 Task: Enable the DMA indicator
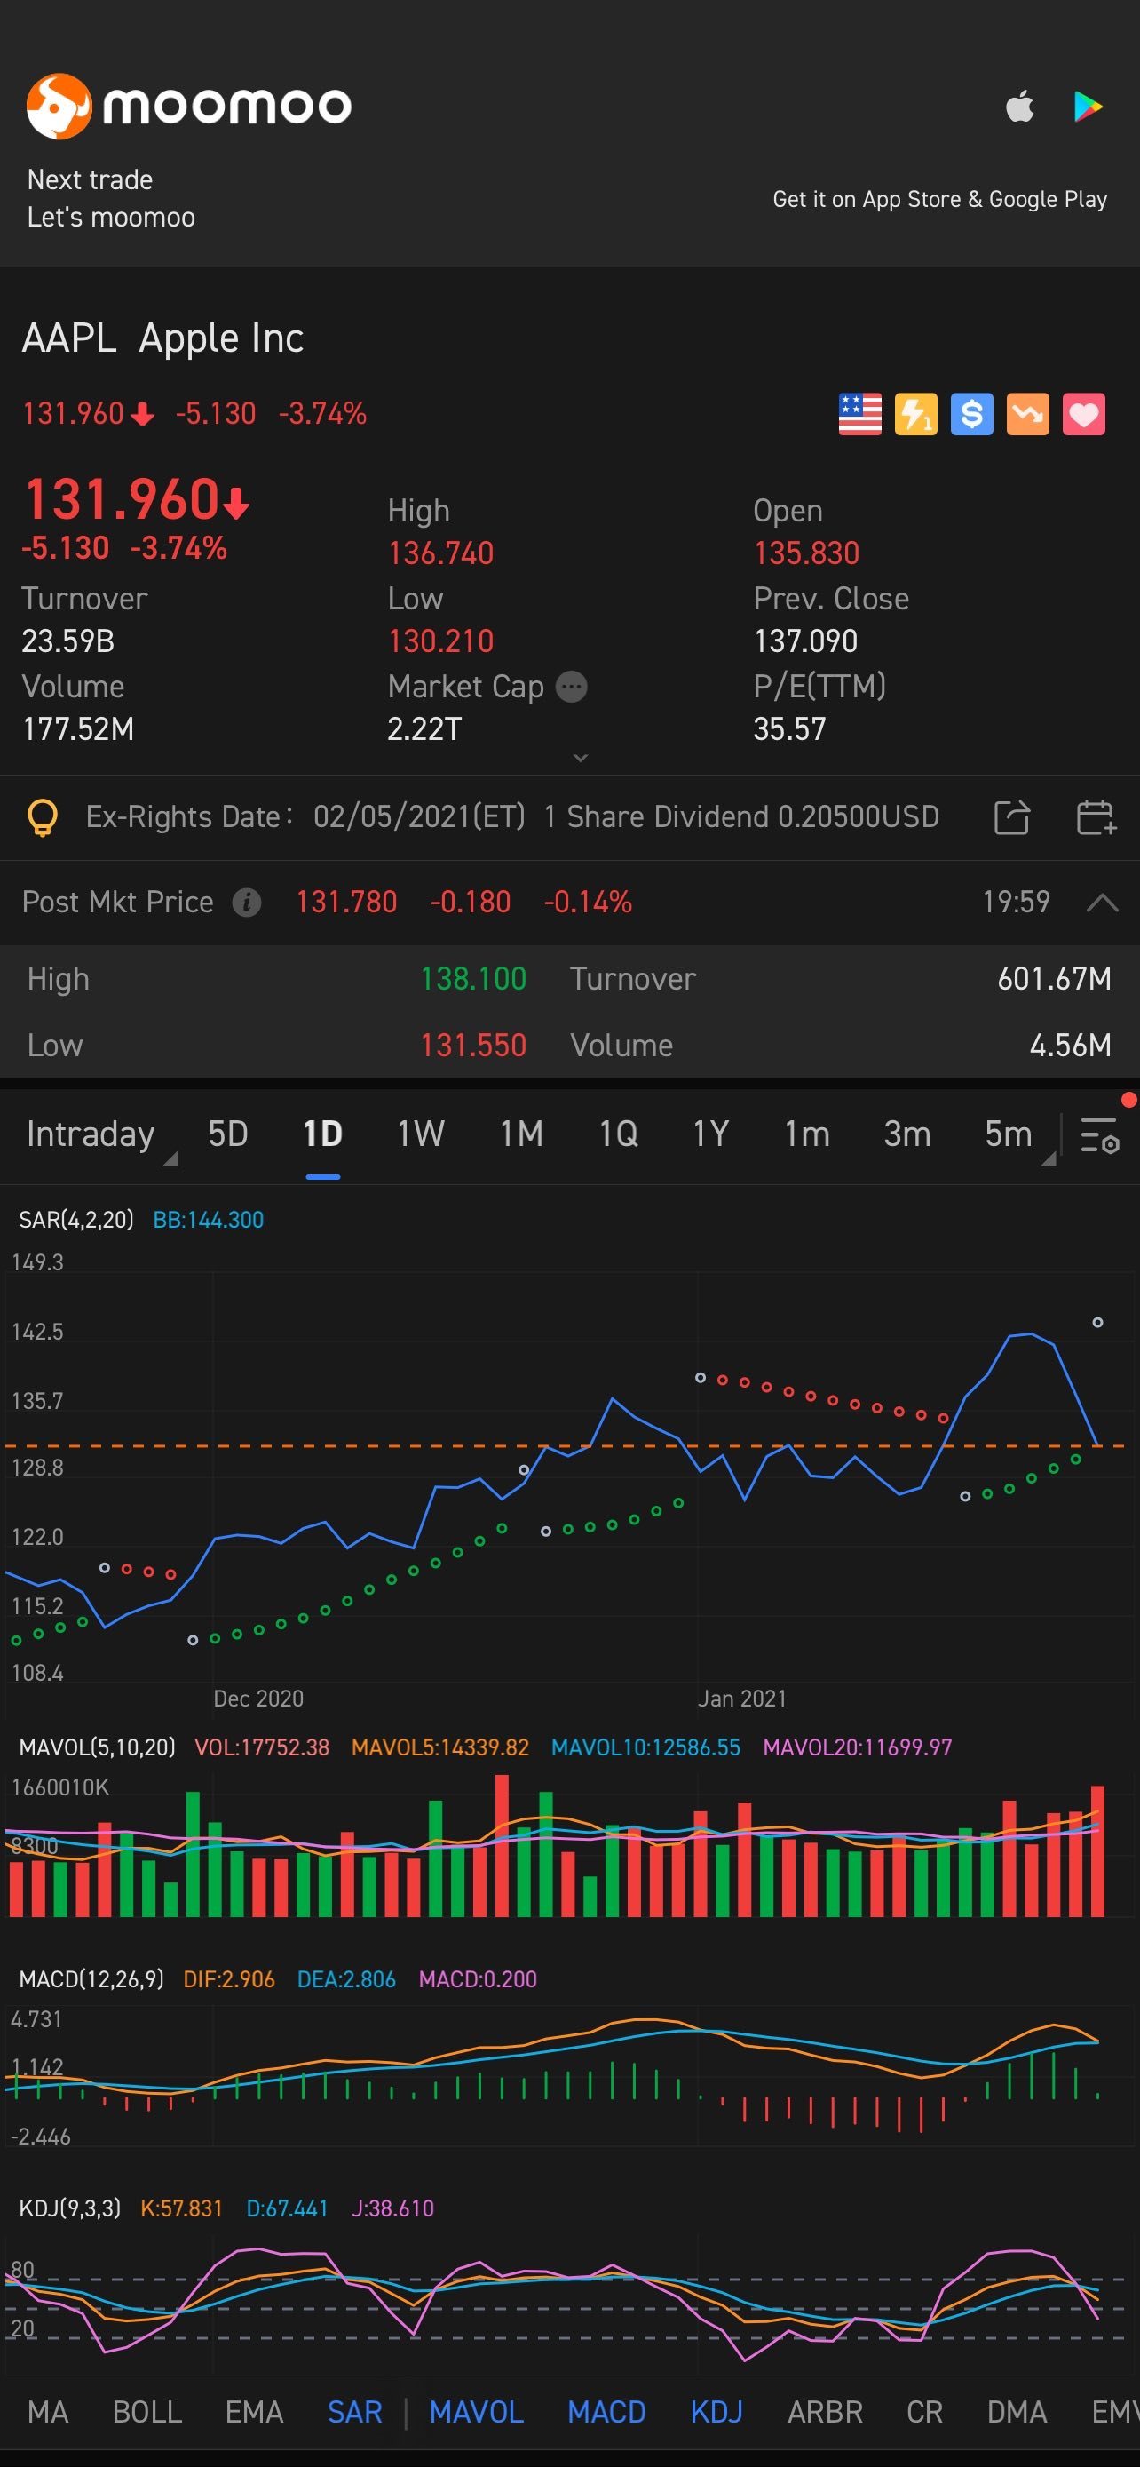1017,2411
